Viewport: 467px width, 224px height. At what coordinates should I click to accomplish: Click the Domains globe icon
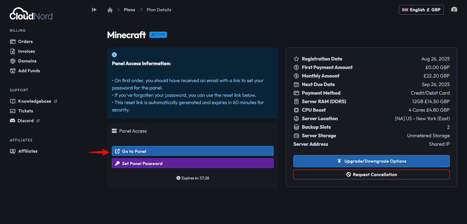pos(13,61)
